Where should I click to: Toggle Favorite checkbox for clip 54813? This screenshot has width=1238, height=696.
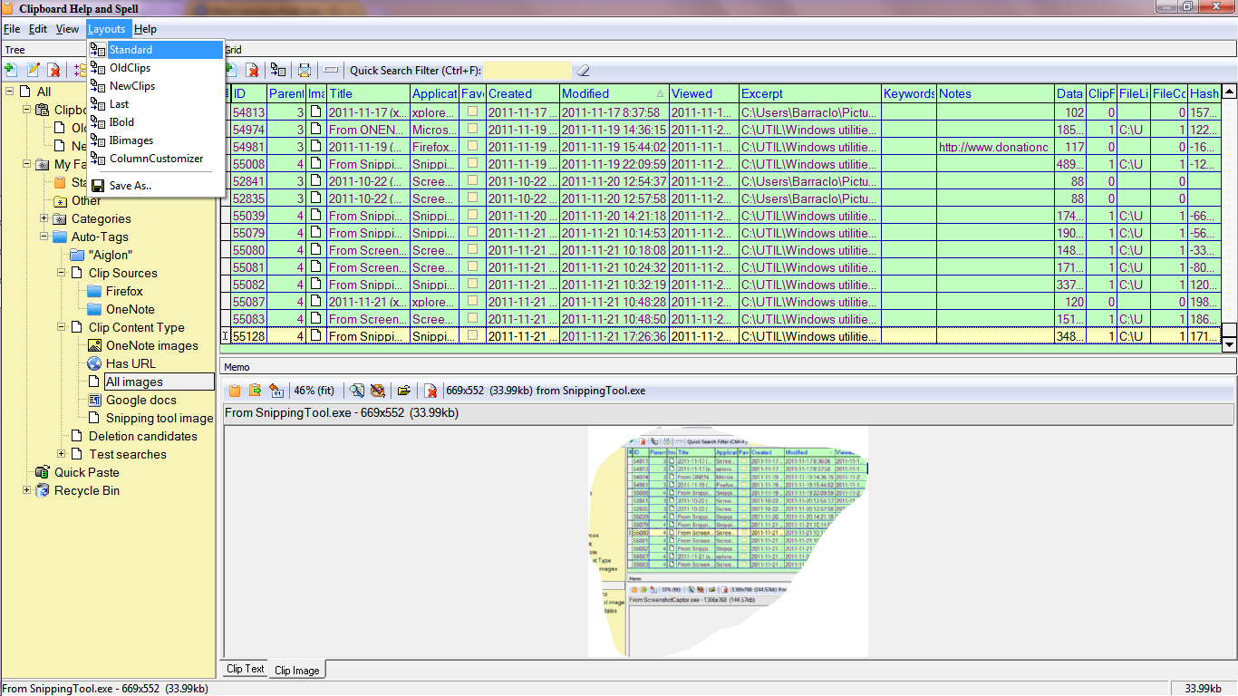[472, 112]
